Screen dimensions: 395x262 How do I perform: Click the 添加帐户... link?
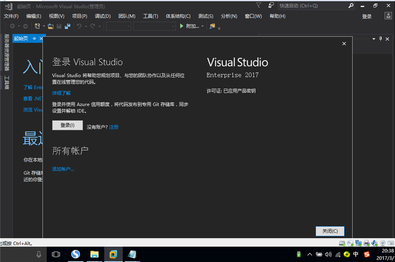63,169
